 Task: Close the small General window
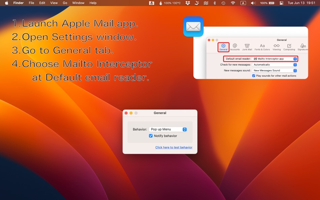(x=126, y=113)
